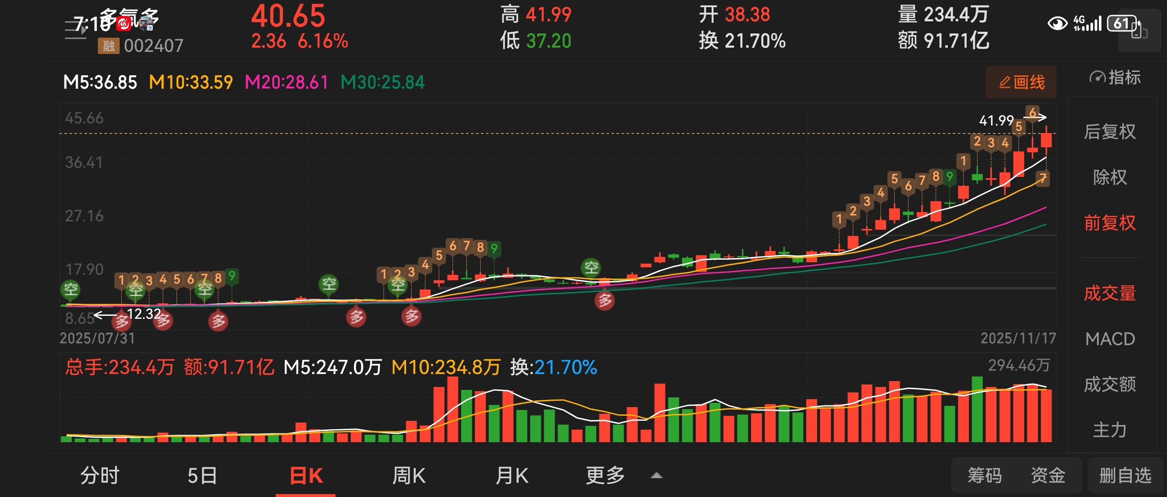1167x497 pixels.
Task: Select 除权 ex-rights option
Action: pos(1109,177)
